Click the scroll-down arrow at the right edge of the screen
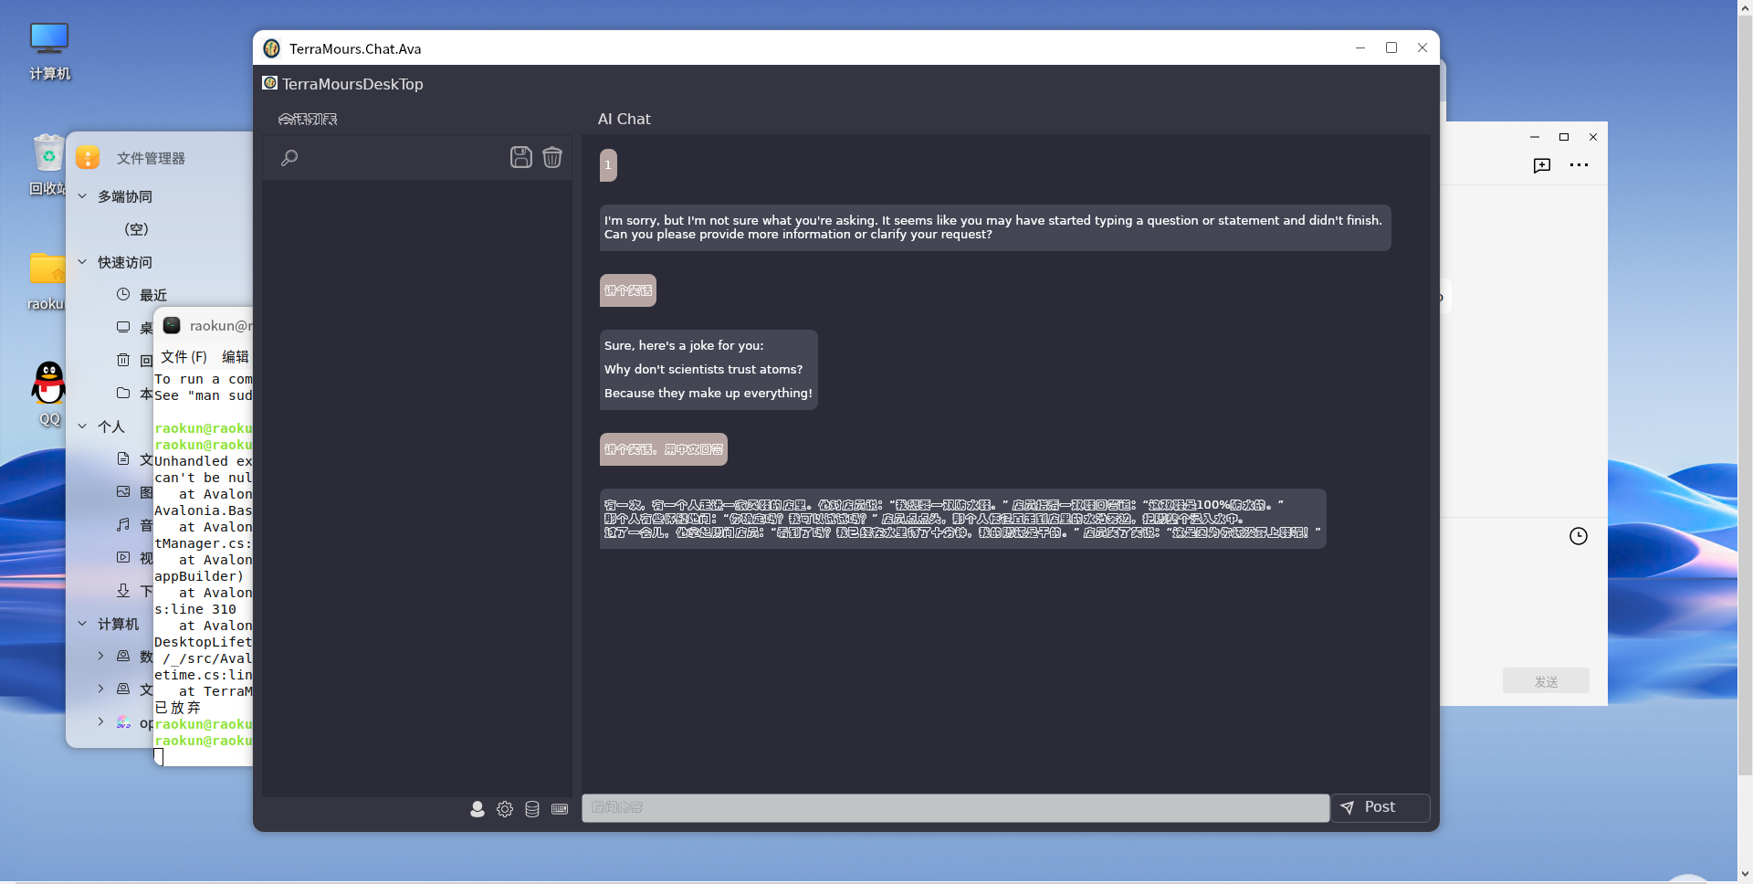 click(x=1745, y=874)
